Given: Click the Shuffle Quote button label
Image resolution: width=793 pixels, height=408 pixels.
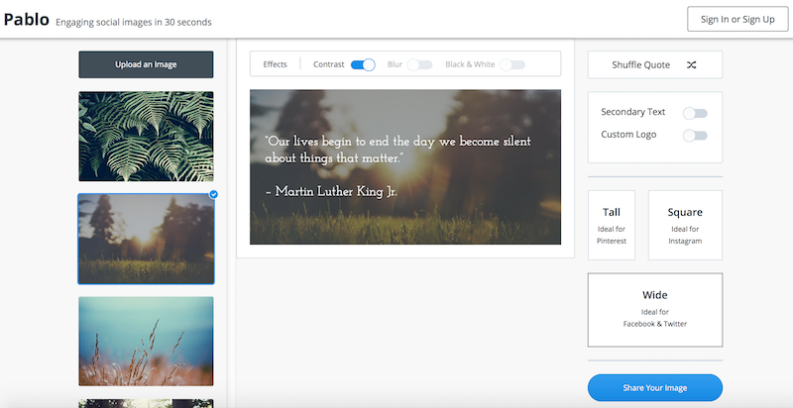Looking at the screenshot, I should [641, 65].
